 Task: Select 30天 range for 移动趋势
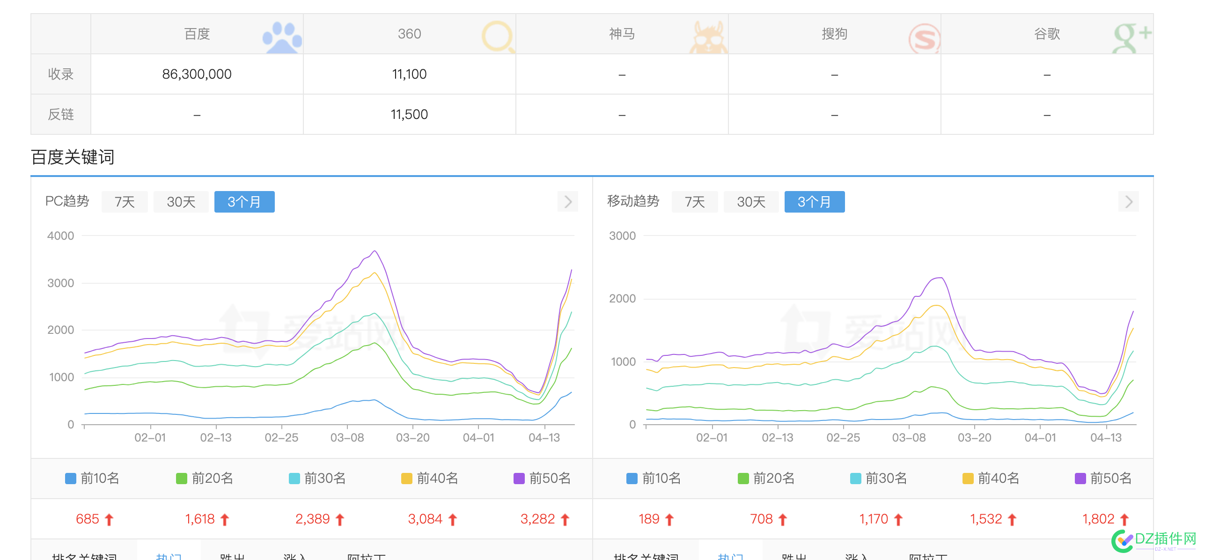[751, 202]
